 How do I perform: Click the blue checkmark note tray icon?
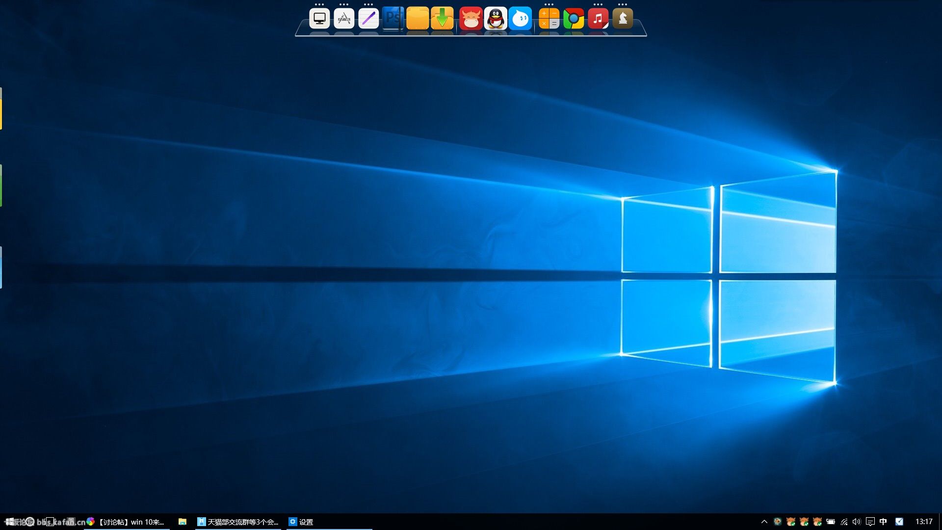tap(899, 522)
